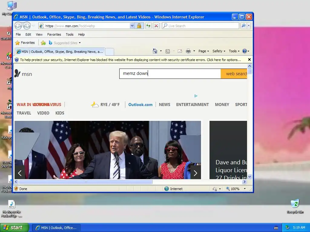This screenshot has width=310, height=232.
Task: Expand the address bar URL dropdown
Action: (132, 26)
